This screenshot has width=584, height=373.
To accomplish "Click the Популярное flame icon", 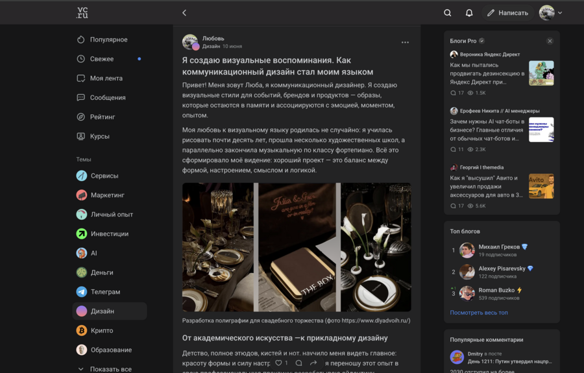I will pos(81,40).
